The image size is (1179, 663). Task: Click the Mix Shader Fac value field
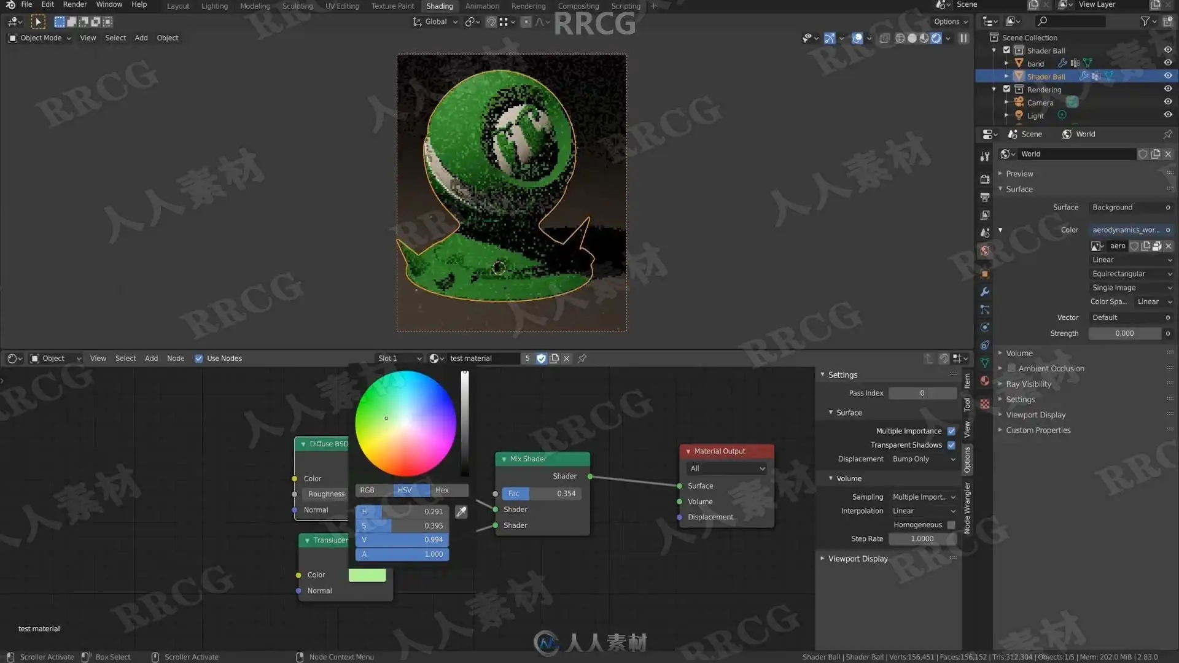tap(542, 494)
